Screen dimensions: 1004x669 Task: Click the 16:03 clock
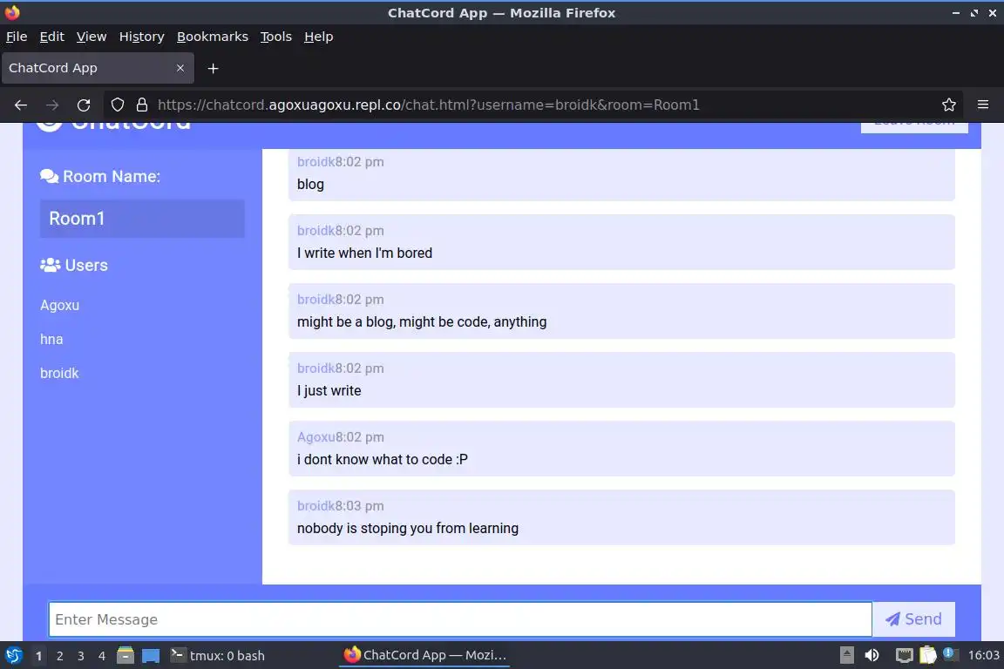click(983, 655)
